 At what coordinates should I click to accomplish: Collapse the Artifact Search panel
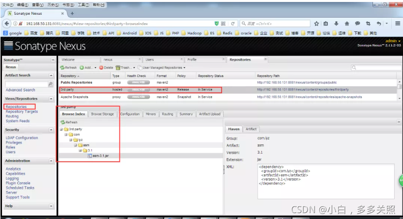(51, 76)
